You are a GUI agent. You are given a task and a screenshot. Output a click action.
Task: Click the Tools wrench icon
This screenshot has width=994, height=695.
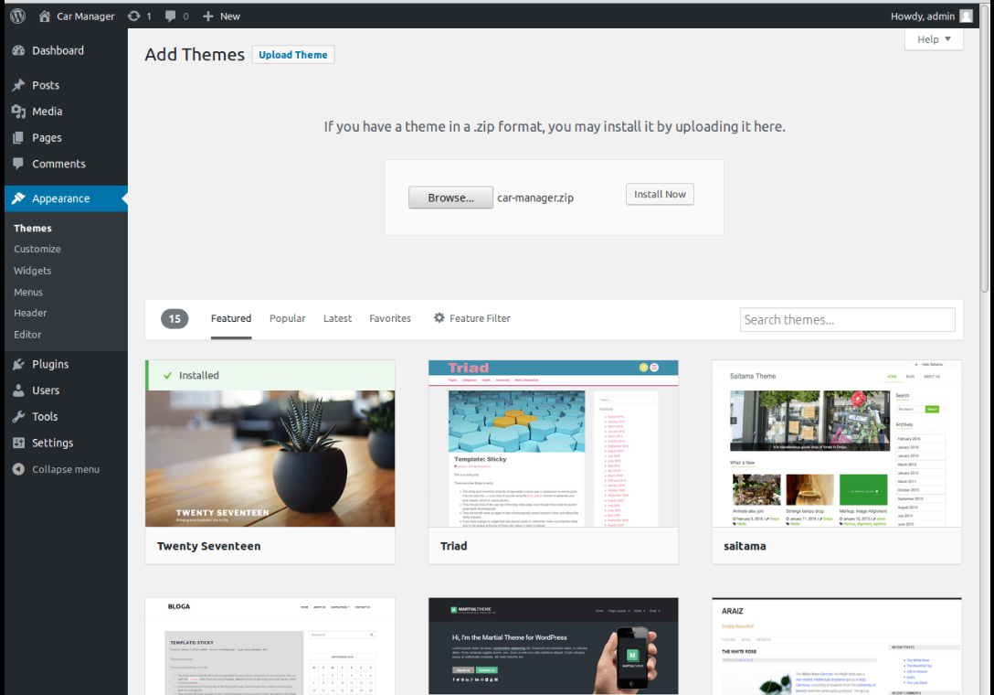click(x=18, y=416)
